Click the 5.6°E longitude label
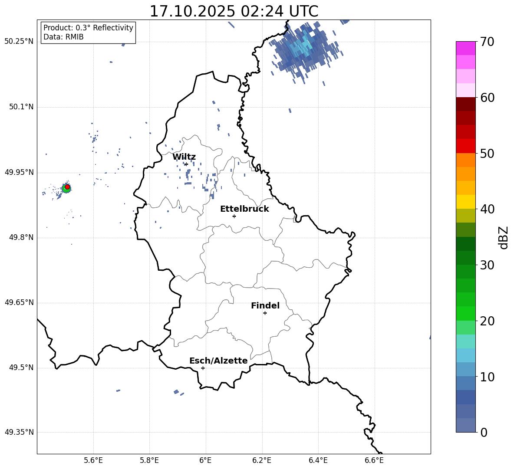 tap(93, 460)
